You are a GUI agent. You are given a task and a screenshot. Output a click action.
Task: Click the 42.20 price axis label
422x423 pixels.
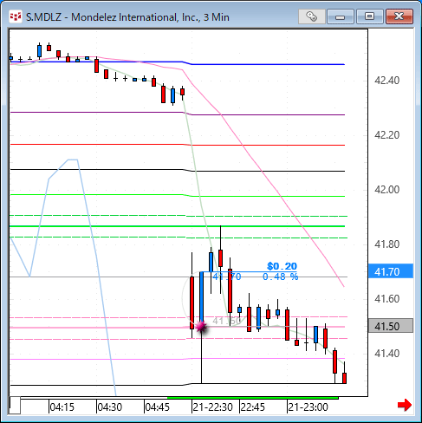386,135
